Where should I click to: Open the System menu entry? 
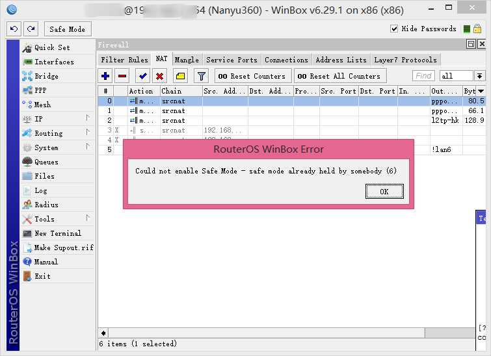tap(46, 147)
